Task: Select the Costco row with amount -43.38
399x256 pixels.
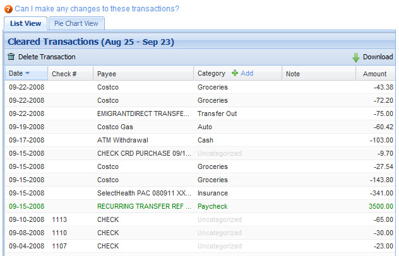Action: 200,87
